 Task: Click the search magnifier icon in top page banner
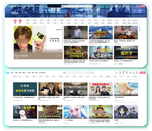pyautogui.click(x=91, y=6)
